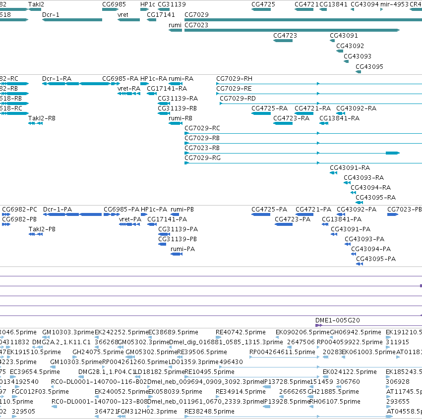Image resolution: width=422 pixels, height=419 pixels.
Task: Click the TakI2-RB transcript label
Action: point(42,118)
